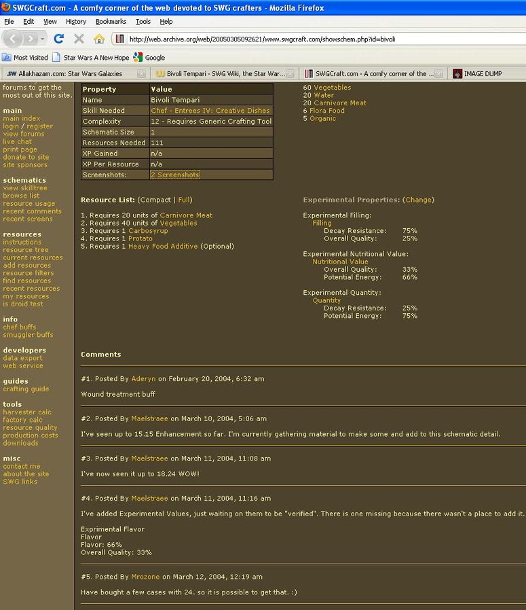Click Change next to Experimental Properties
Viewport: 526px width, 610px height.
pos(418,200)
